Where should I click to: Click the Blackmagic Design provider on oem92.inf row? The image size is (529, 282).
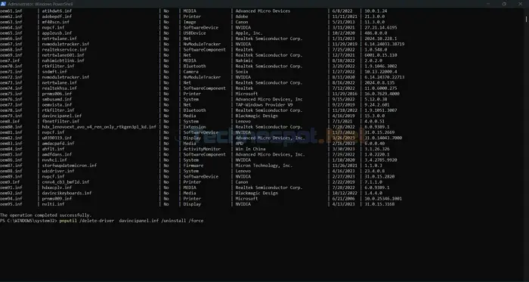[257, 193]
